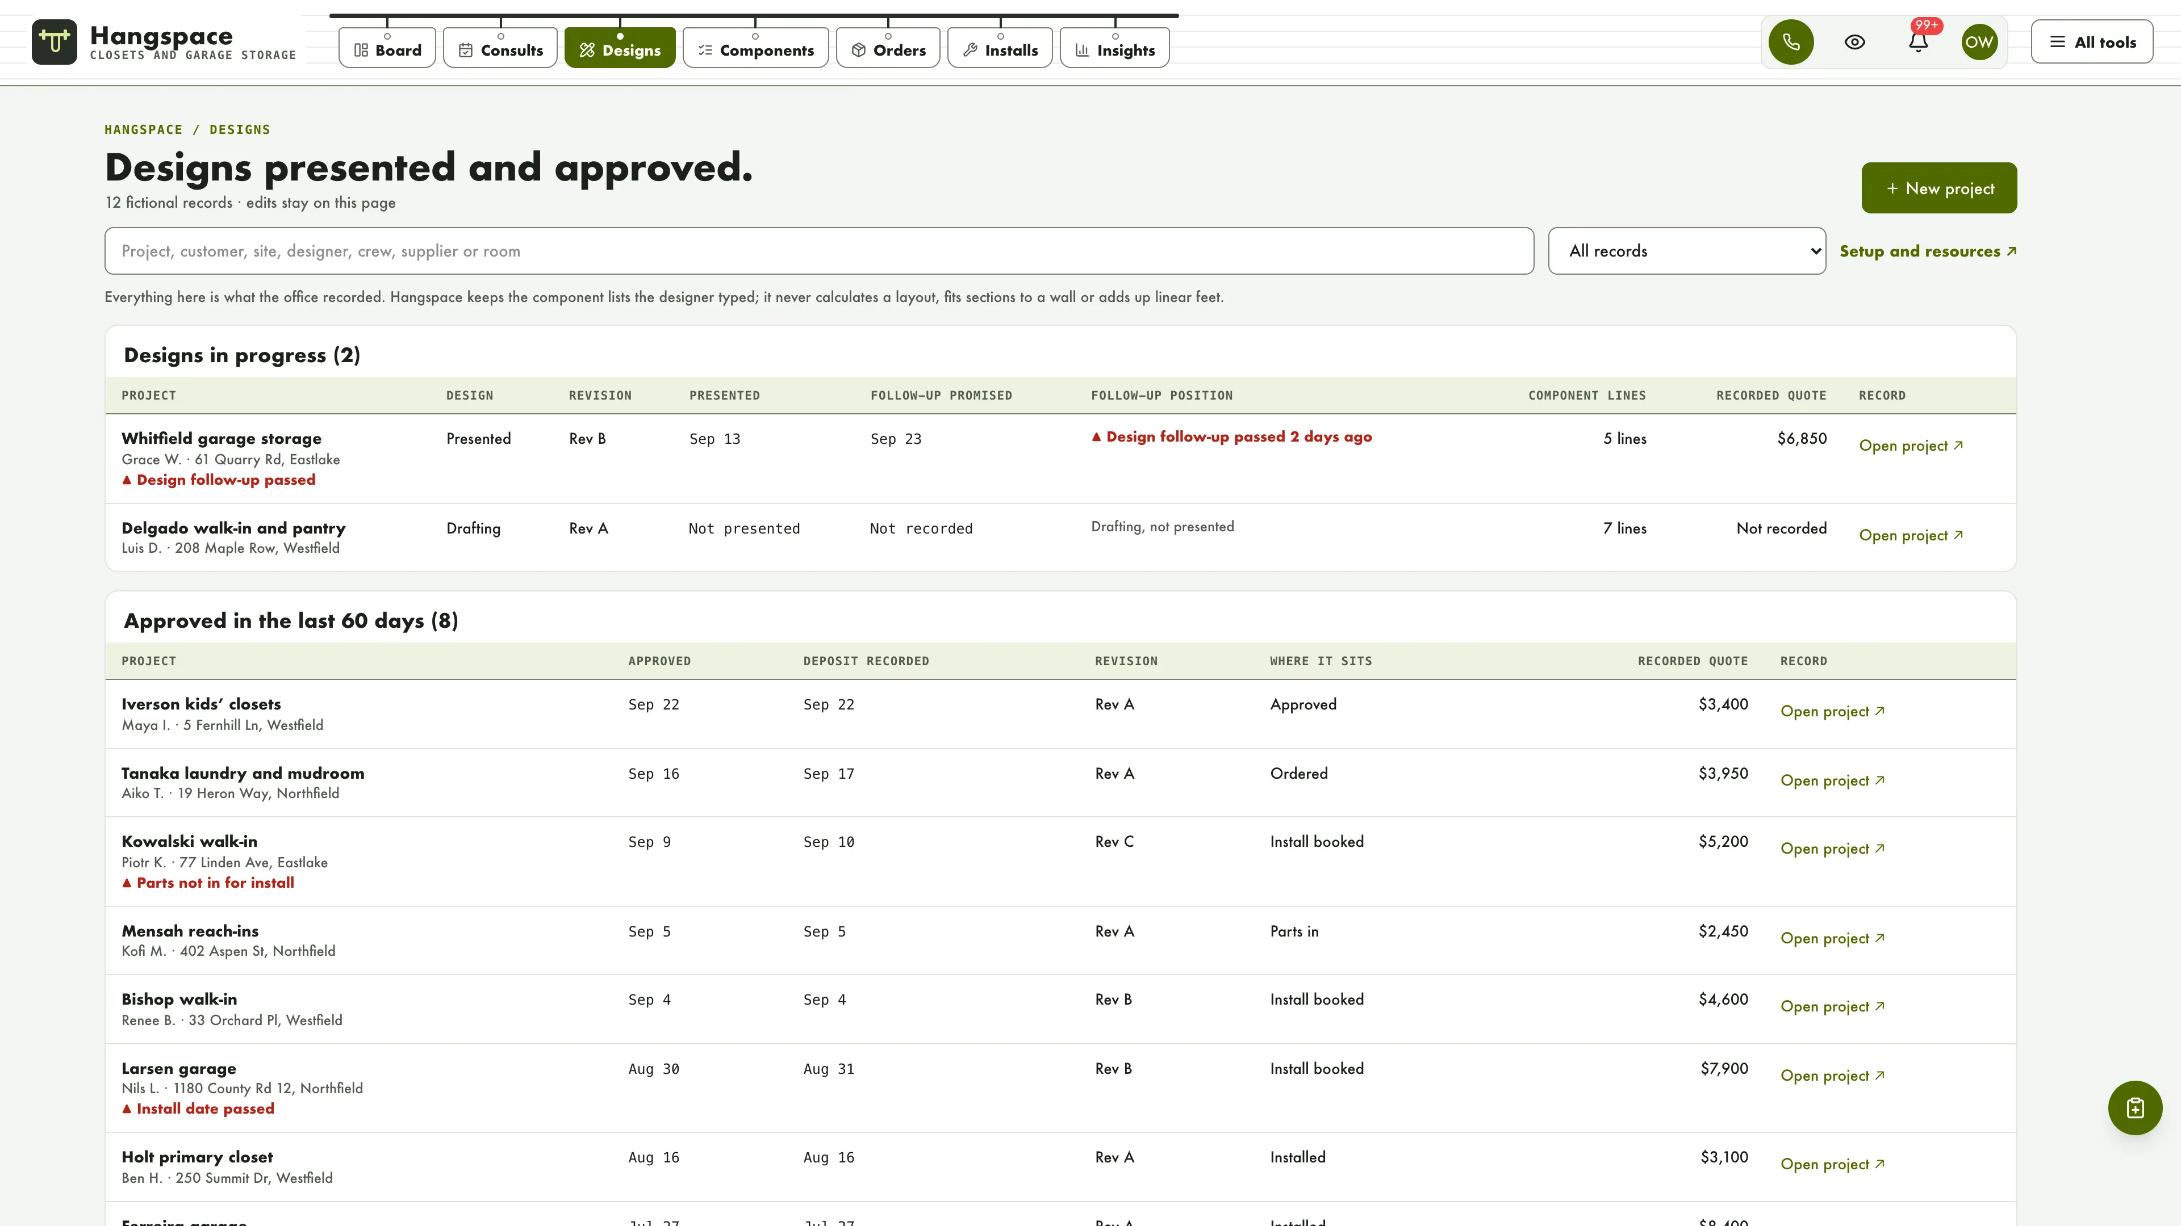Open project for Larsen garage
Image resolution: width=2181 pixels, height=1226 pixels.
click(x=1832, y=1076)
